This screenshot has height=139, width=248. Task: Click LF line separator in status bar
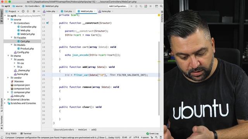tap(130, 137)
